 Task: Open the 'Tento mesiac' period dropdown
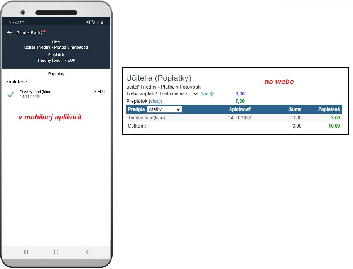point(178,94)
